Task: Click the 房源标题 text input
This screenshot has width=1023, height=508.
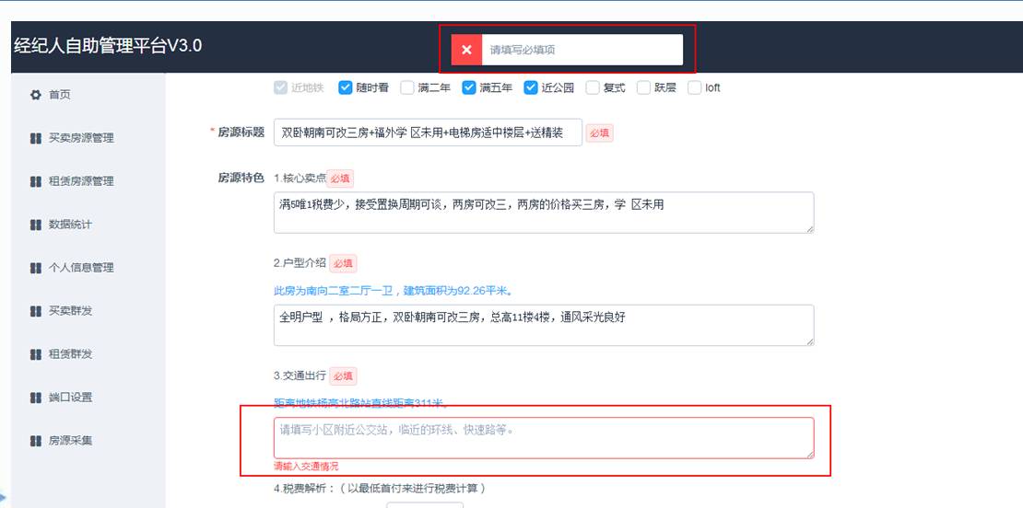Action: [428, 133]
